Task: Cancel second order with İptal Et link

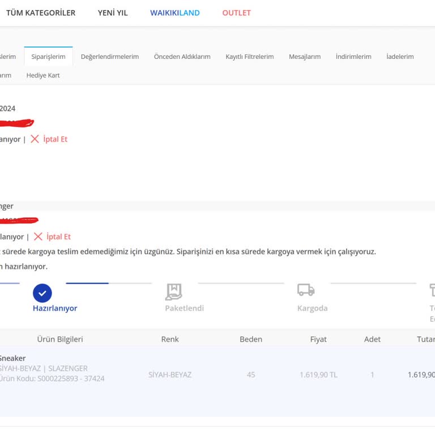Action: tap(58, 237)
